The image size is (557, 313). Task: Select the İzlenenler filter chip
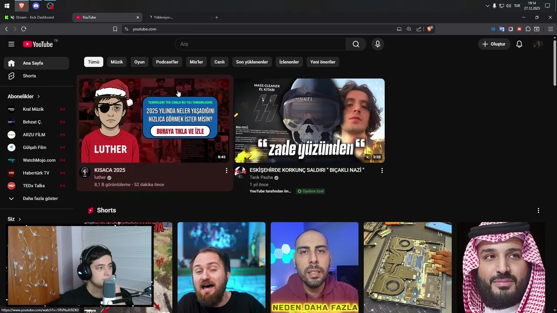289,62
